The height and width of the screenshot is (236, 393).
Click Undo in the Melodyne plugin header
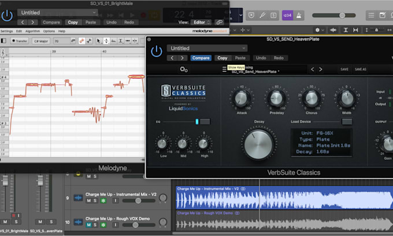(x=112, y=23)
